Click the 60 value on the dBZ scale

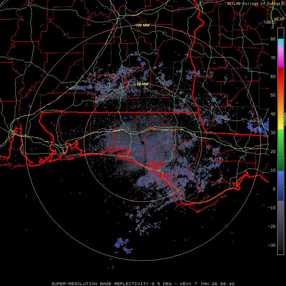[273, 76]
